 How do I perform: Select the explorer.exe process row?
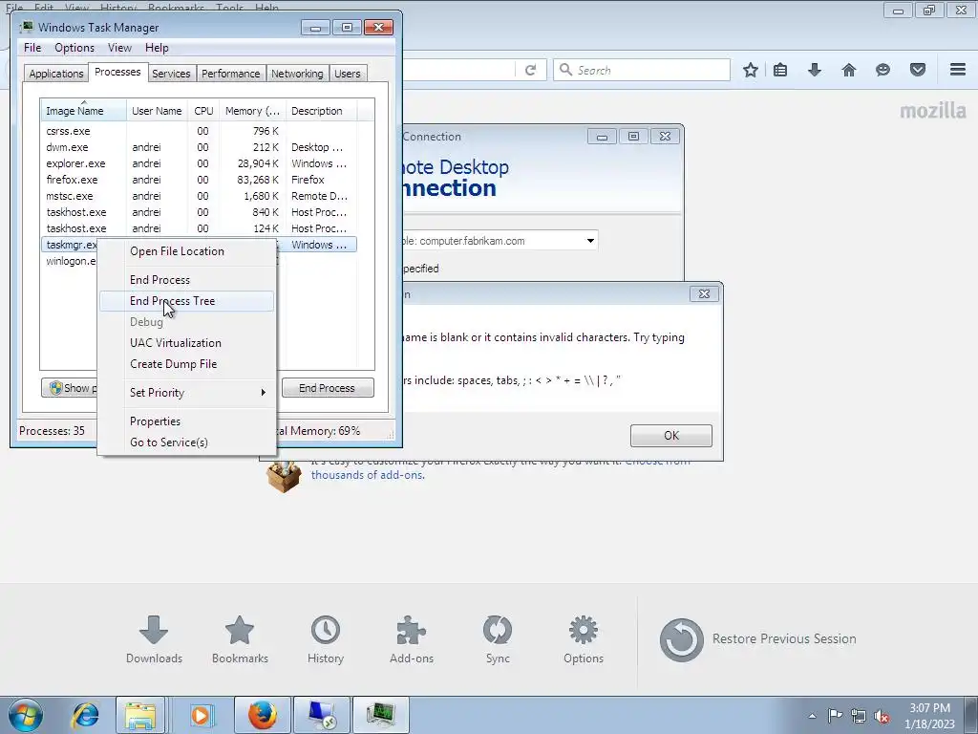[x=199, y=163]
